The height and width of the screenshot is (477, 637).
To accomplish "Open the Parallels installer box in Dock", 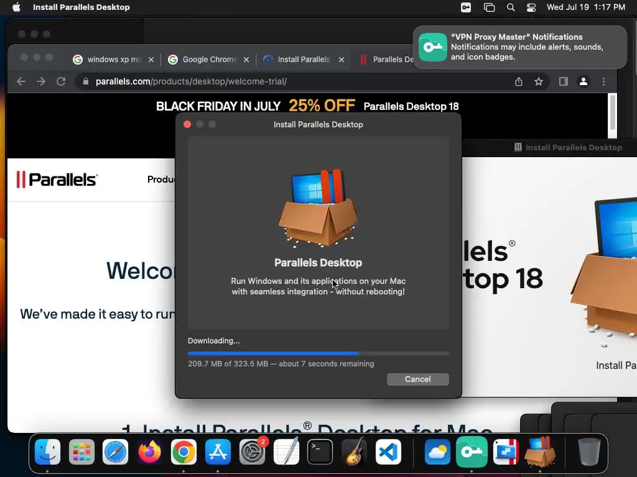I will pos(540,451).
